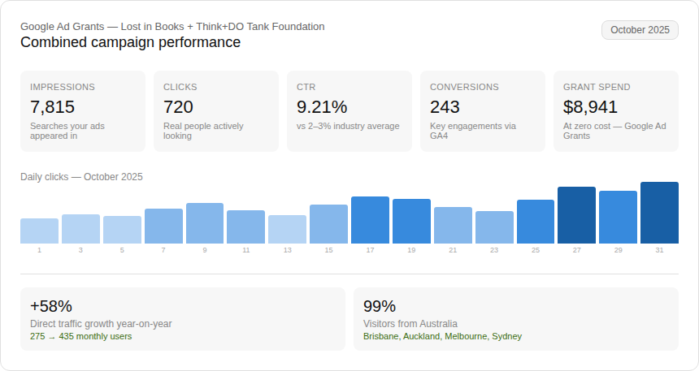This screenshot has width=699, height=371.
Task: Click the x-axis label 5 under the chart
Action: pyautogui.click(x=122, y=250)
